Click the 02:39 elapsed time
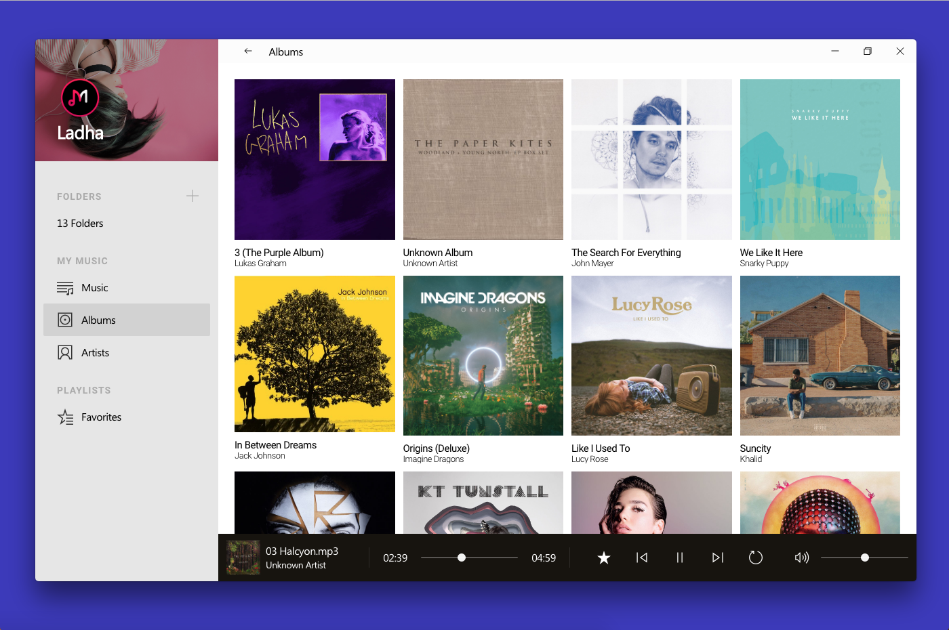The height and width of the screenshot is (630, 949). coord(395,558)
